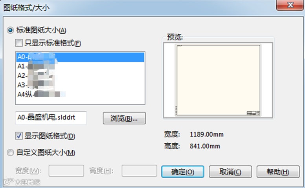
Task: Click the 1189.00mm width readout
Action: (x=207, y=134)
